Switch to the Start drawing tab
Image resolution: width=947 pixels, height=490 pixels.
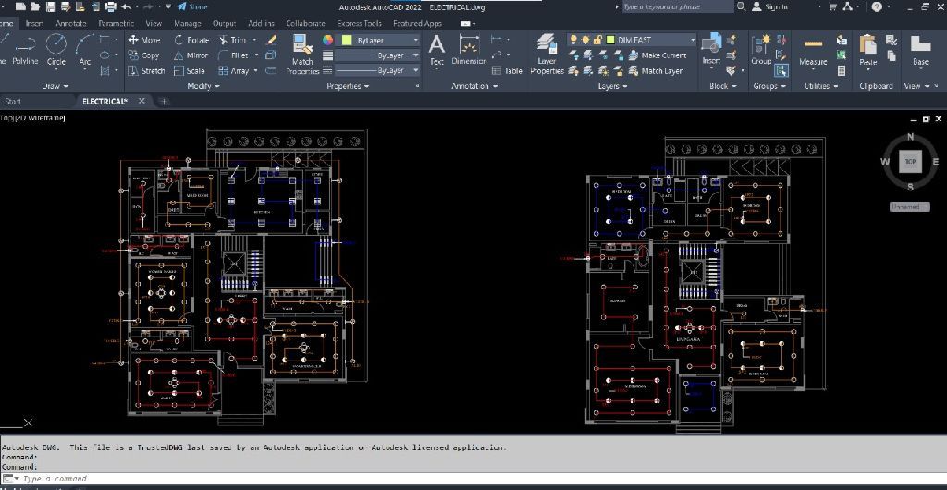coord(13,102)
